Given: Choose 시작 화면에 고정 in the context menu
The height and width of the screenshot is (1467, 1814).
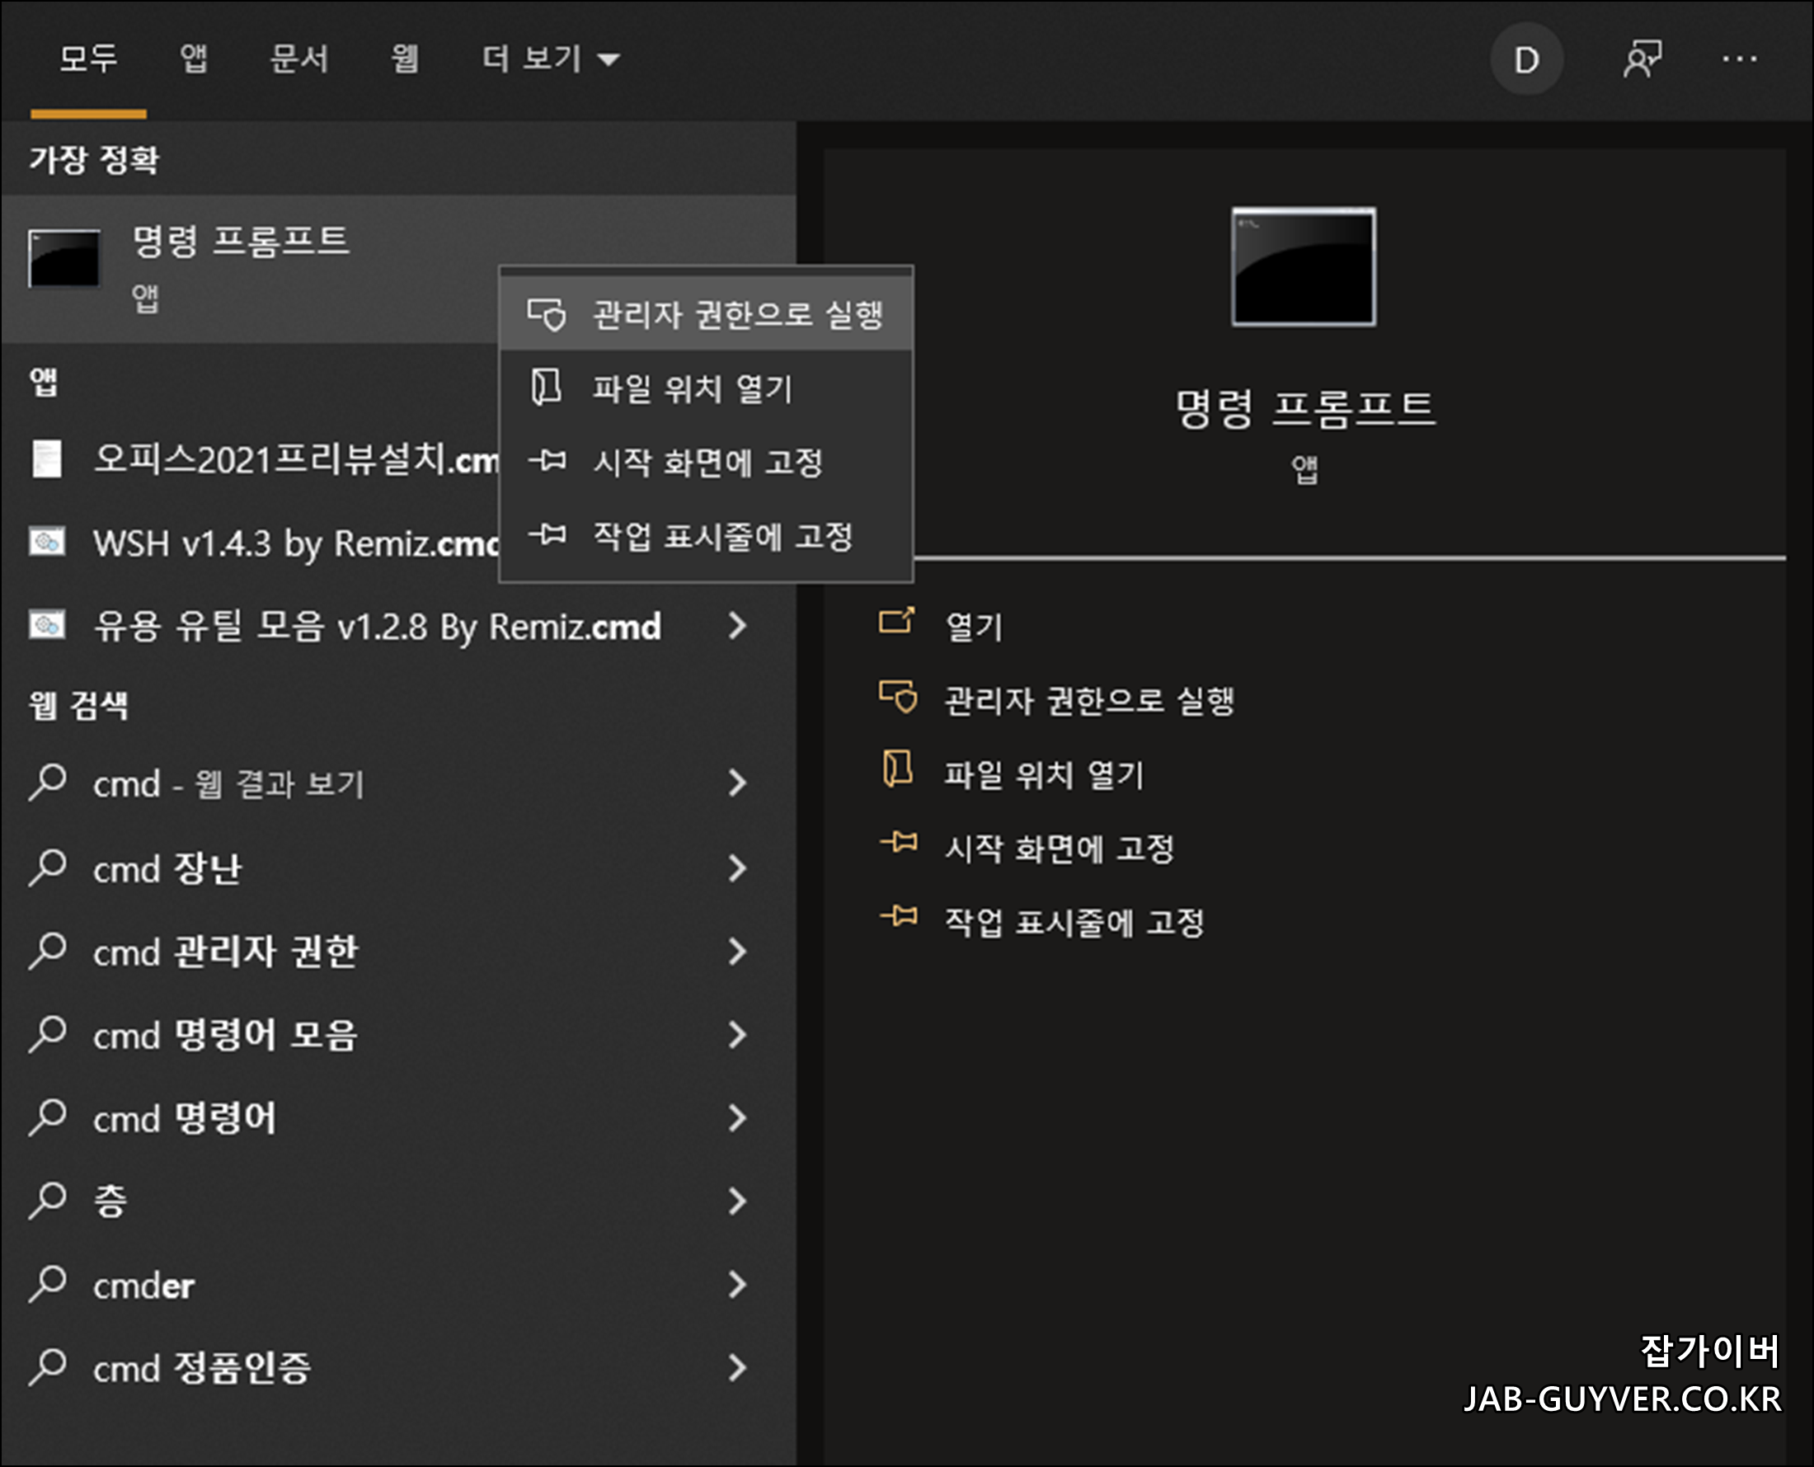Looking at the screenshot, I should coord(707,463).
